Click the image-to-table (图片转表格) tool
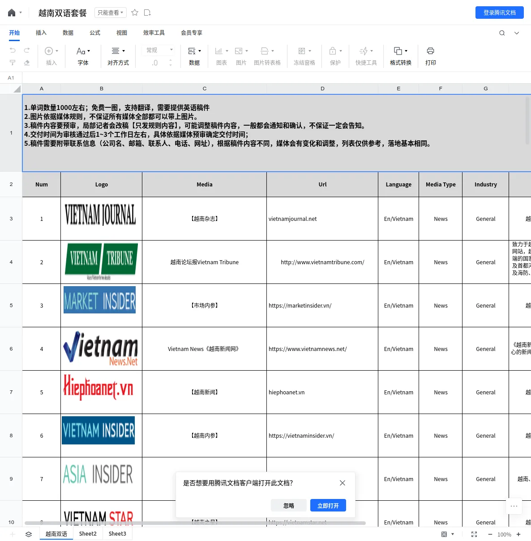 click(x=267, y=56)
